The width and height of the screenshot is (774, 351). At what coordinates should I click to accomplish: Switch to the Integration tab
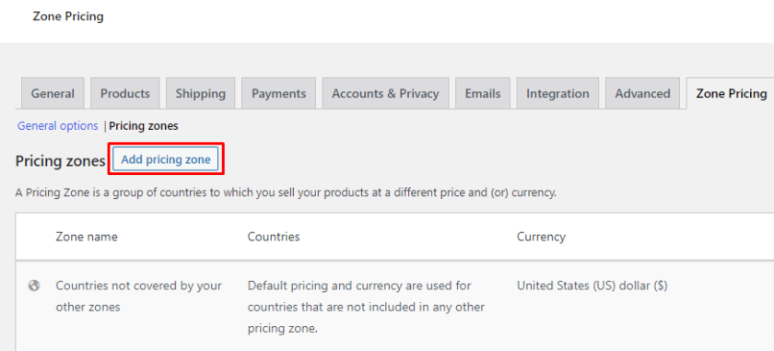point(557,93)
